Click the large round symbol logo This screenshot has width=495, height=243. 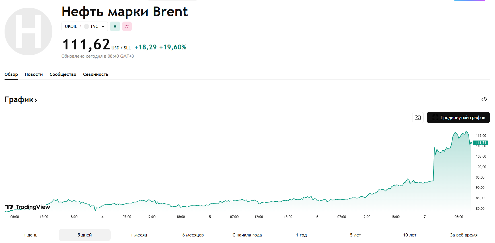pos(28,32)
